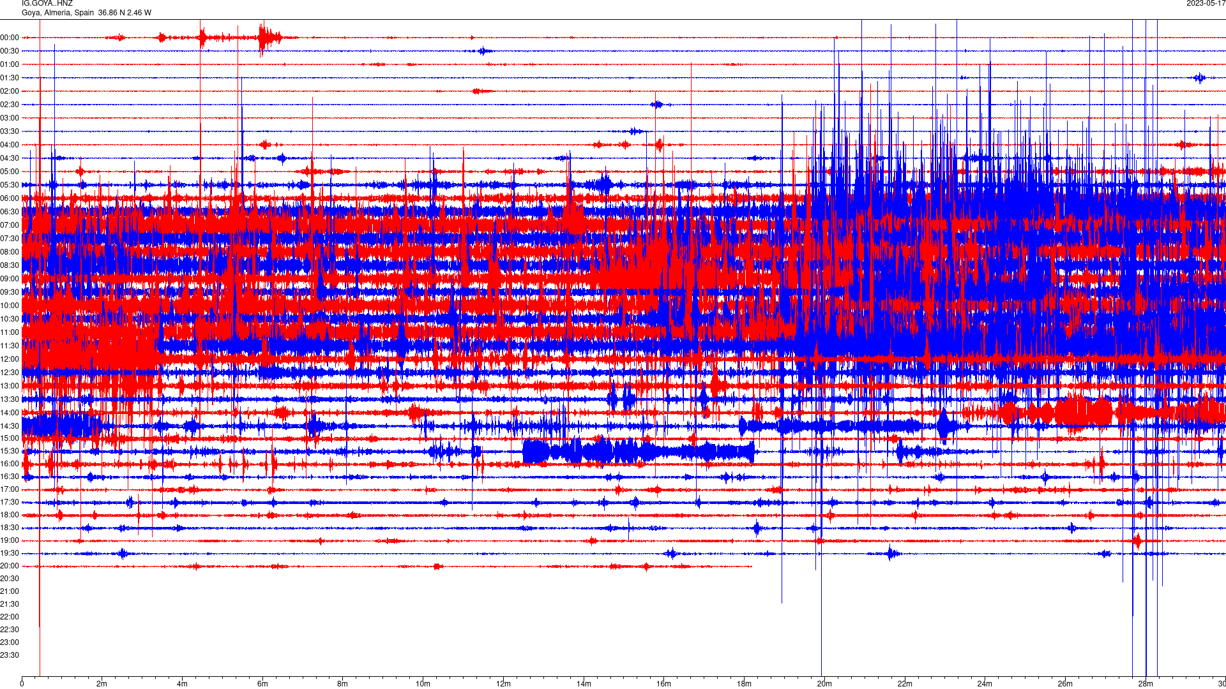Image resolution: width=1226 pixels, height=689 pixels.
Task: Click the date 2023-05-17
Action: [1206, 4]
